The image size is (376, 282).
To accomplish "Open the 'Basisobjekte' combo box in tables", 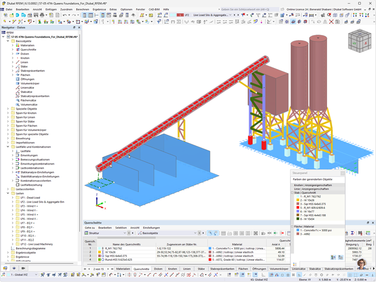I will click(x=167, y=233).
